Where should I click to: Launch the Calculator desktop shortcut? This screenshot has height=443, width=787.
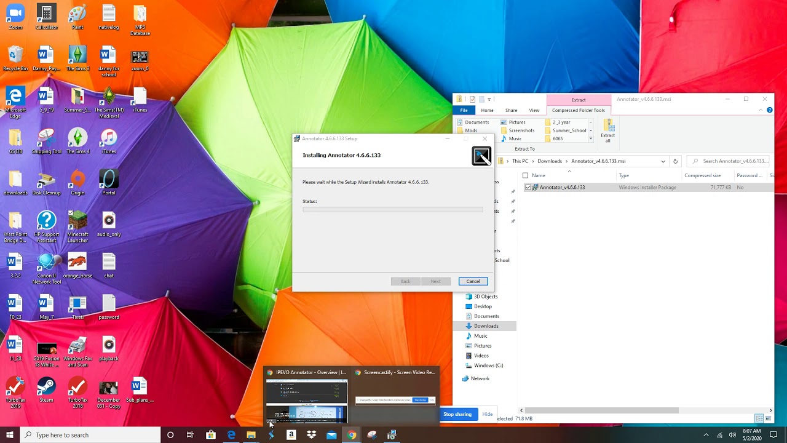point(47,17)
